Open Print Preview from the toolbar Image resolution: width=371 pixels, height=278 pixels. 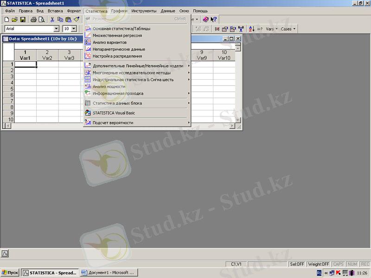(x=41, y=19)
